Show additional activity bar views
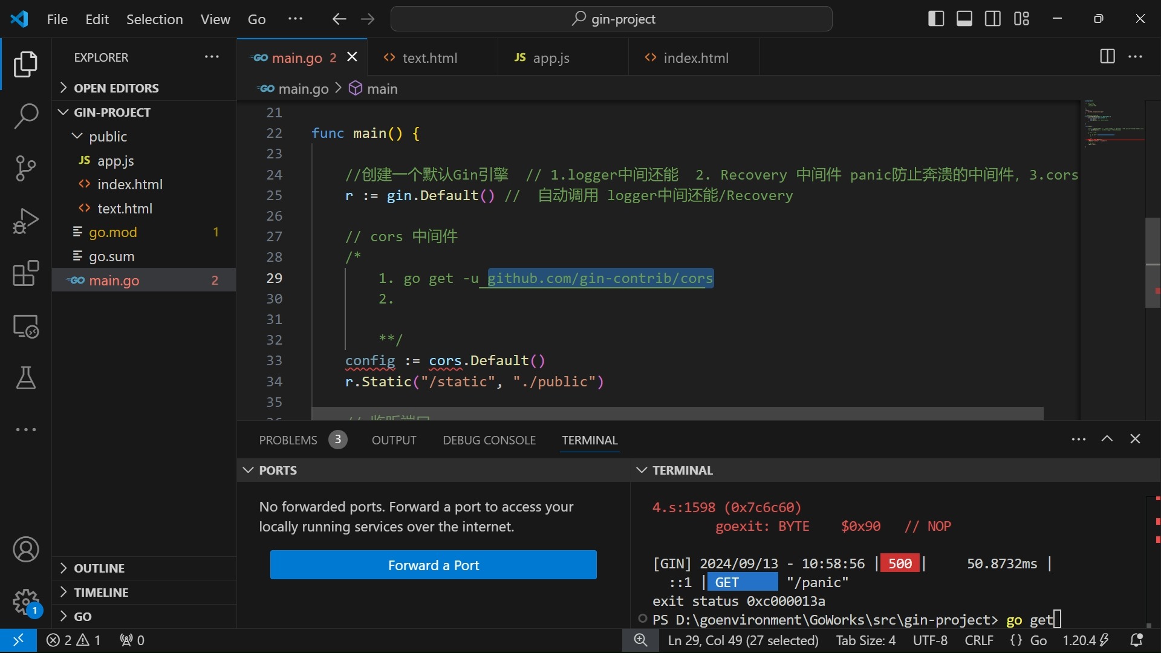 pos(25,429)
